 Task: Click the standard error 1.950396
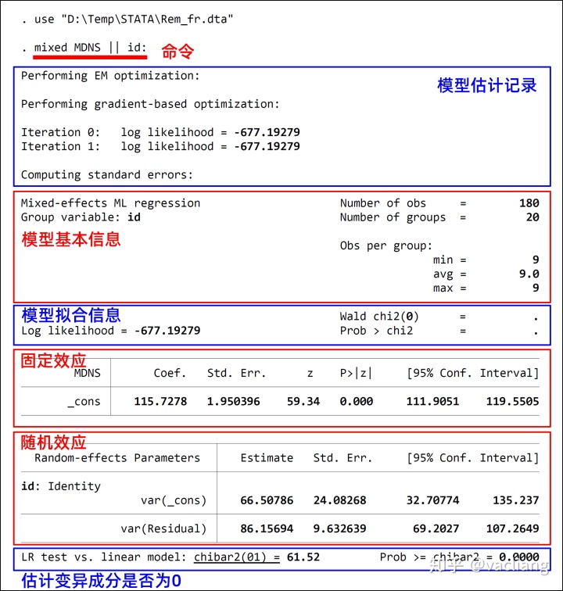(x=234, y=401)
